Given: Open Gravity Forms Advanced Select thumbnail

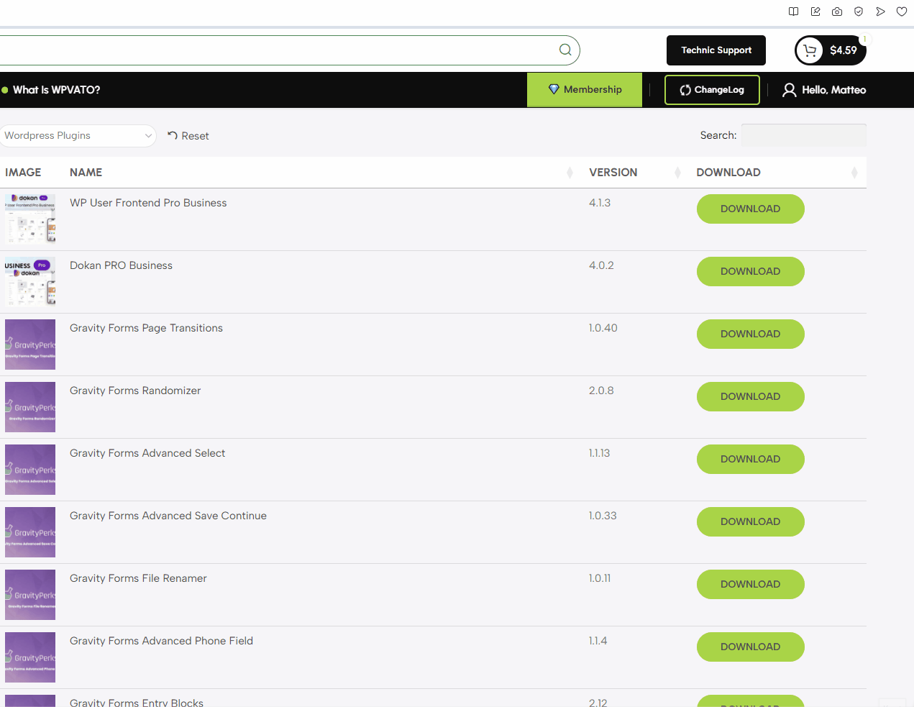Looking at the screenshot, I should pos(30,470).
